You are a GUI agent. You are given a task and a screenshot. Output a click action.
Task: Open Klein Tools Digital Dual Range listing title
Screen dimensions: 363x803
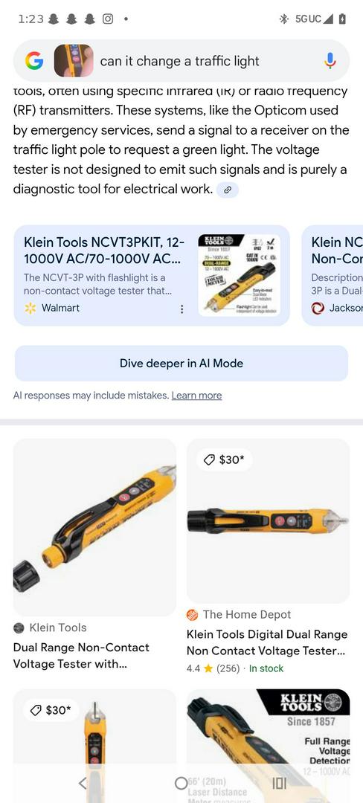point(267,642)
